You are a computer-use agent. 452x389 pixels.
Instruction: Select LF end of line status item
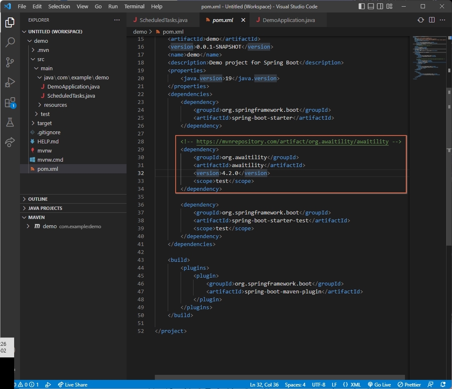[334, 385]
